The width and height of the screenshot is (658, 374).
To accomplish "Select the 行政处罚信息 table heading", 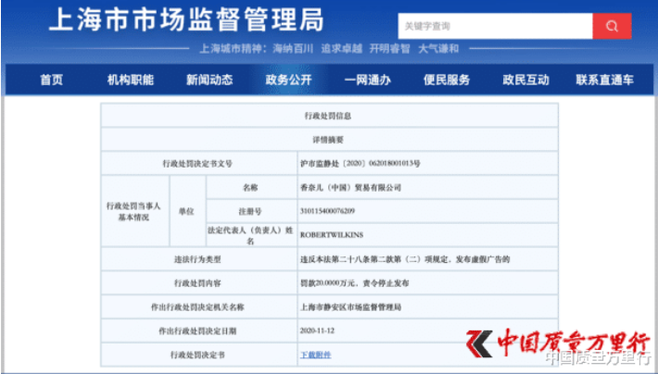I will point(329,116).
